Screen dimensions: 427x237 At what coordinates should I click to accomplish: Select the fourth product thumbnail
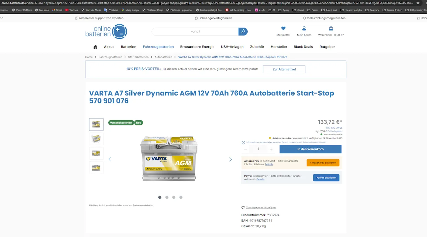96,168
